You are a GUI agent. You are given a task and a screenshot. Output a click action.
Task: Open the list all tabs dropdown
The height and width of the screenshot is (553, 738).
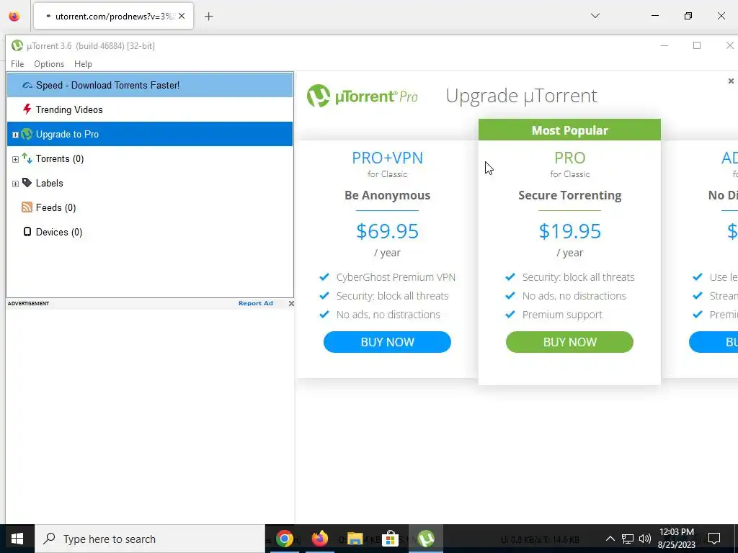595,16
